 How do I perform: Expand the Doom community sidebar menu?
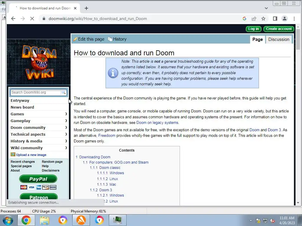pyautogui.click(x=39, y=128)
